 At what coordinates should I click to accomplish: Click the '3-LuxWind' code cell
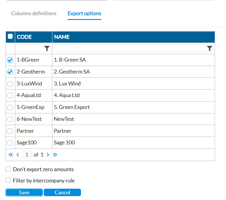pos(34,84)
